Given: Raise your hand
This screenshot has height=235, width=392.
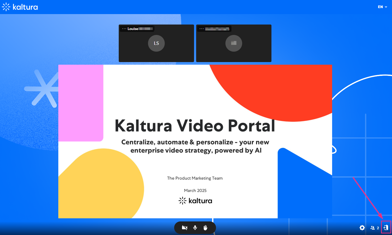Looking at the screenshot, I should (x=206, y=228).
